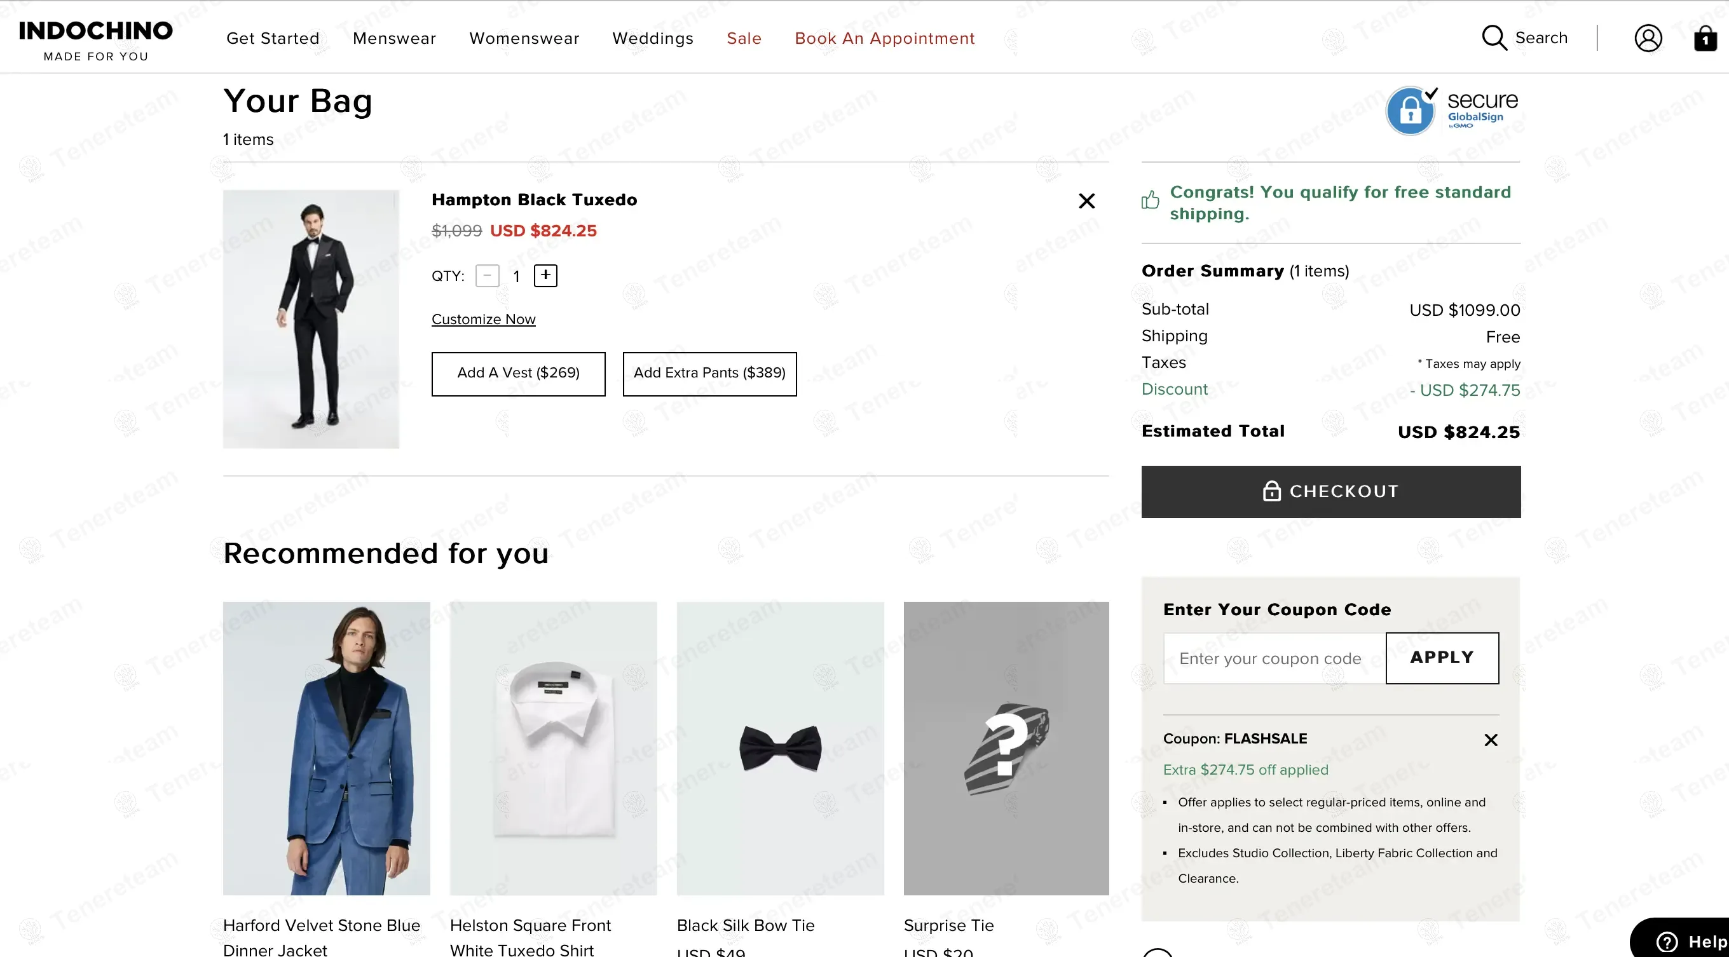Click the '1 items' count under Your Bag
This screenshot has width=1729, height=957.
point(249,140)
